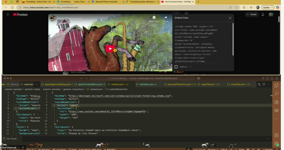Open Search icon in activity bar

click(277, 94)
